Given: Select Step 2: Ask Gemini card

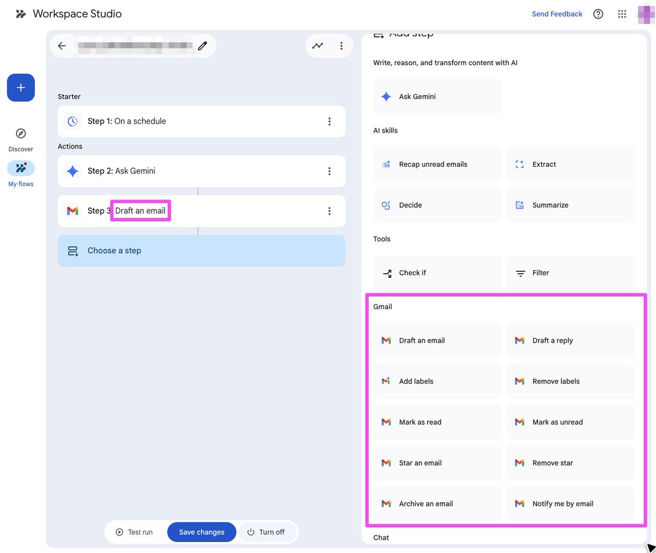Looking at the screenshot, I should click(x=201, y=171).
